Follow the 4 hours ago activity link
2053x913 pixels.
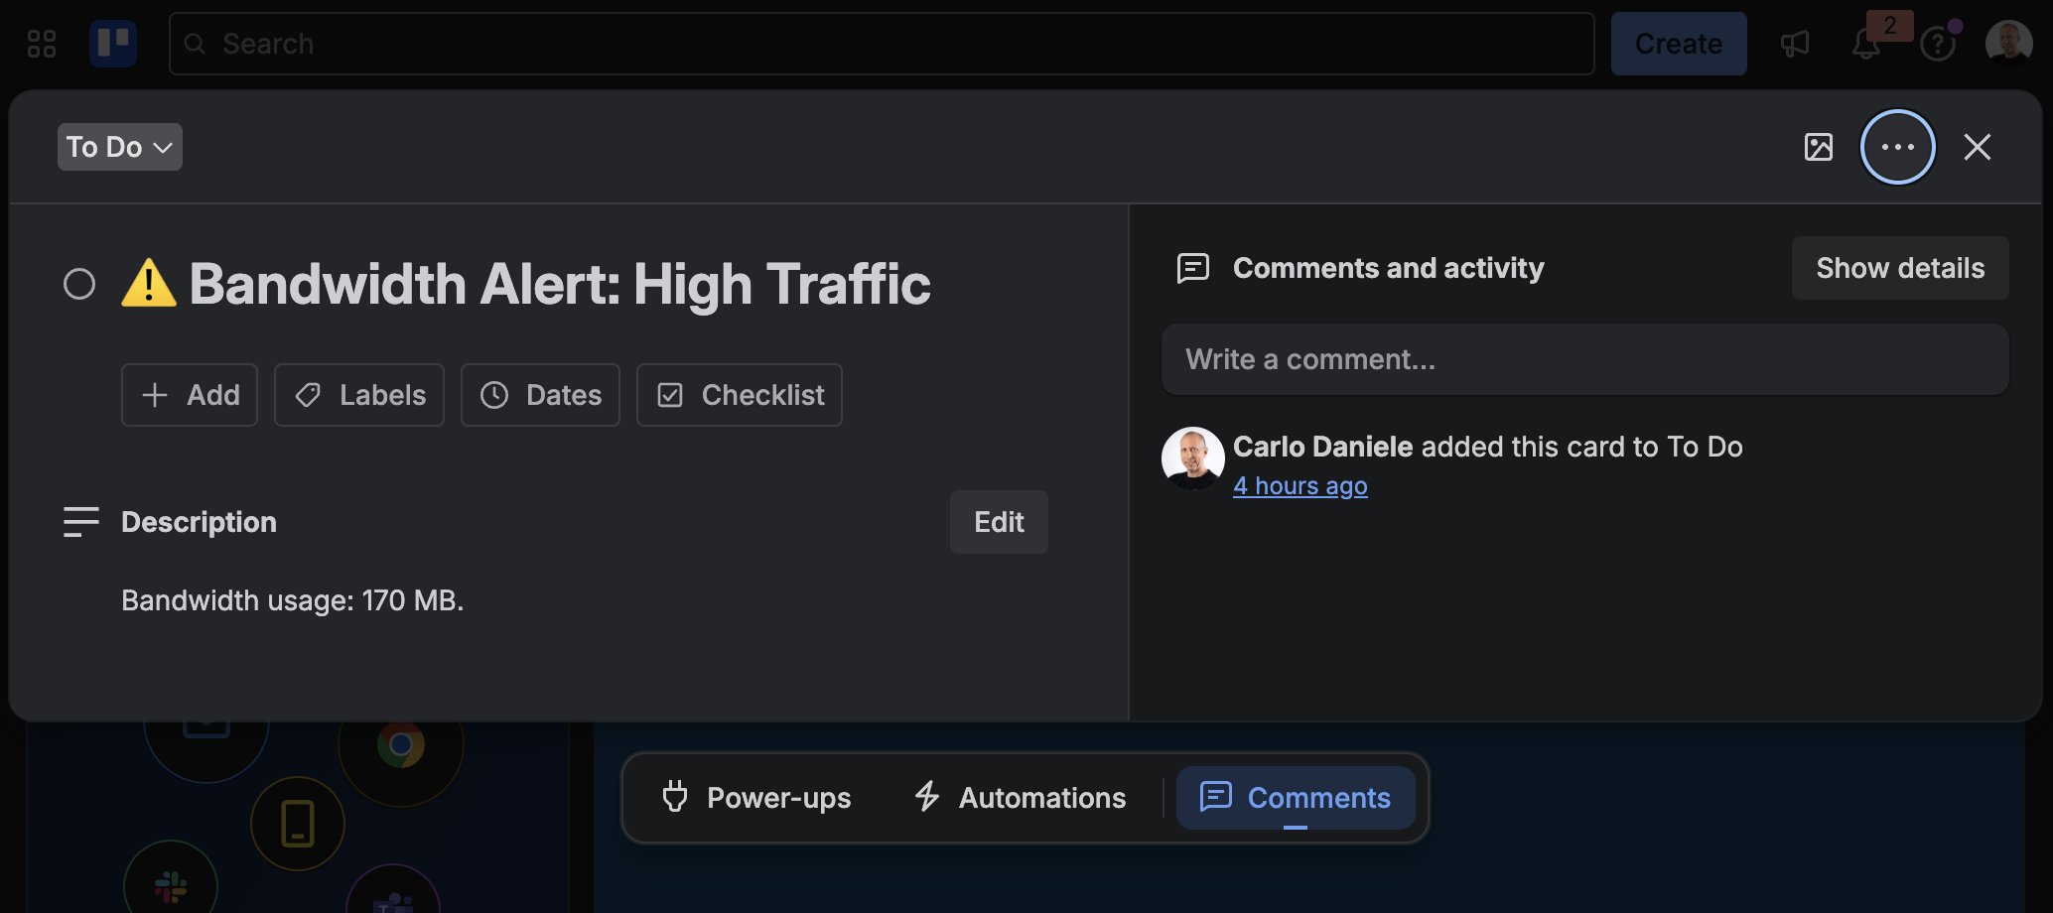(1300, 485)
